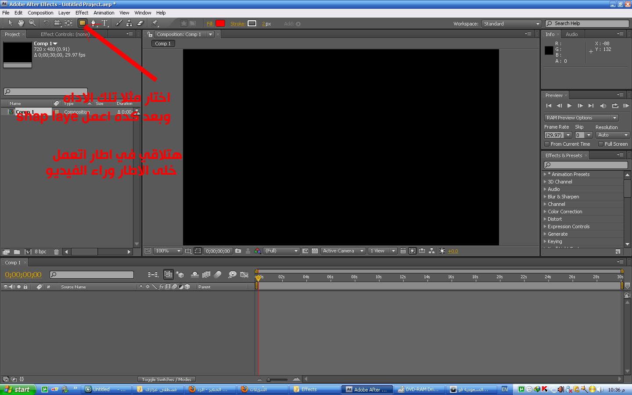Open the show channel RGB icon
632x395 pixels.
(x=258, y=251)
